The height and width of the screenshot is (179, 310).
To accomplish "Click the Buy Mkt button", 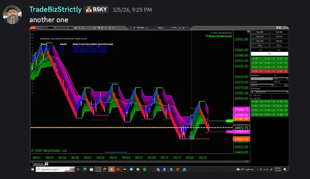I will point(260,32).
